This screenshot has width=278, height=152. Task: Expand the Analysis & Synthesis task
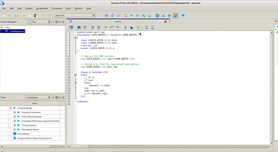(14, 112)
